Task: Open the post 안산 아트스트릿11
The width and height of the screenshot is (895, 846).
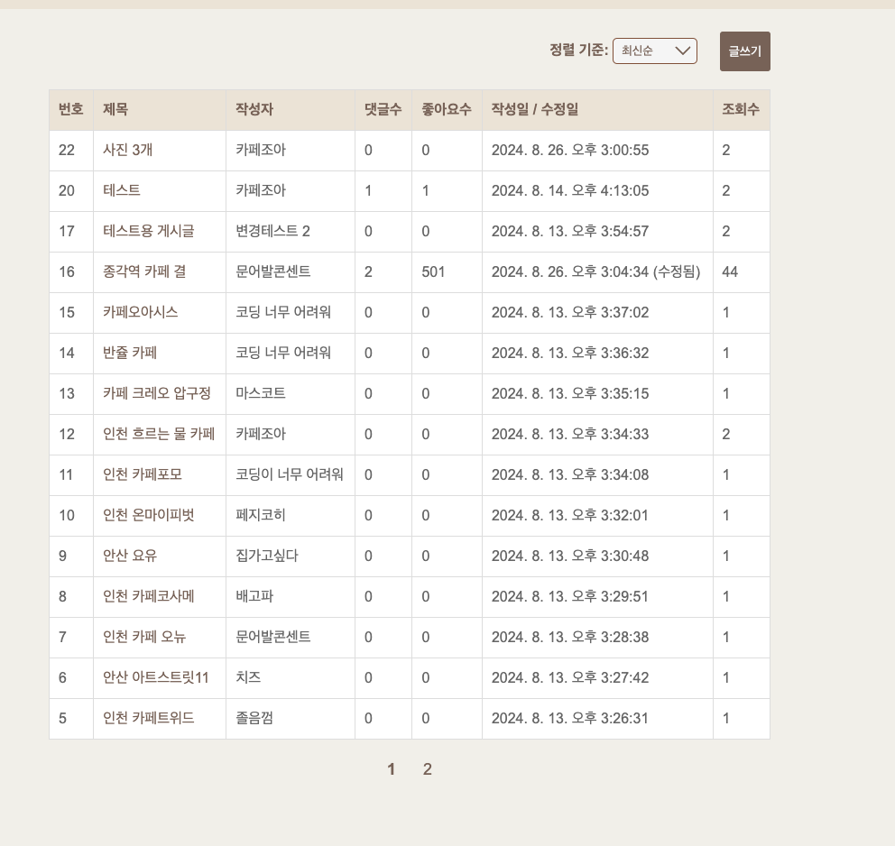Action: pos(156,677)
